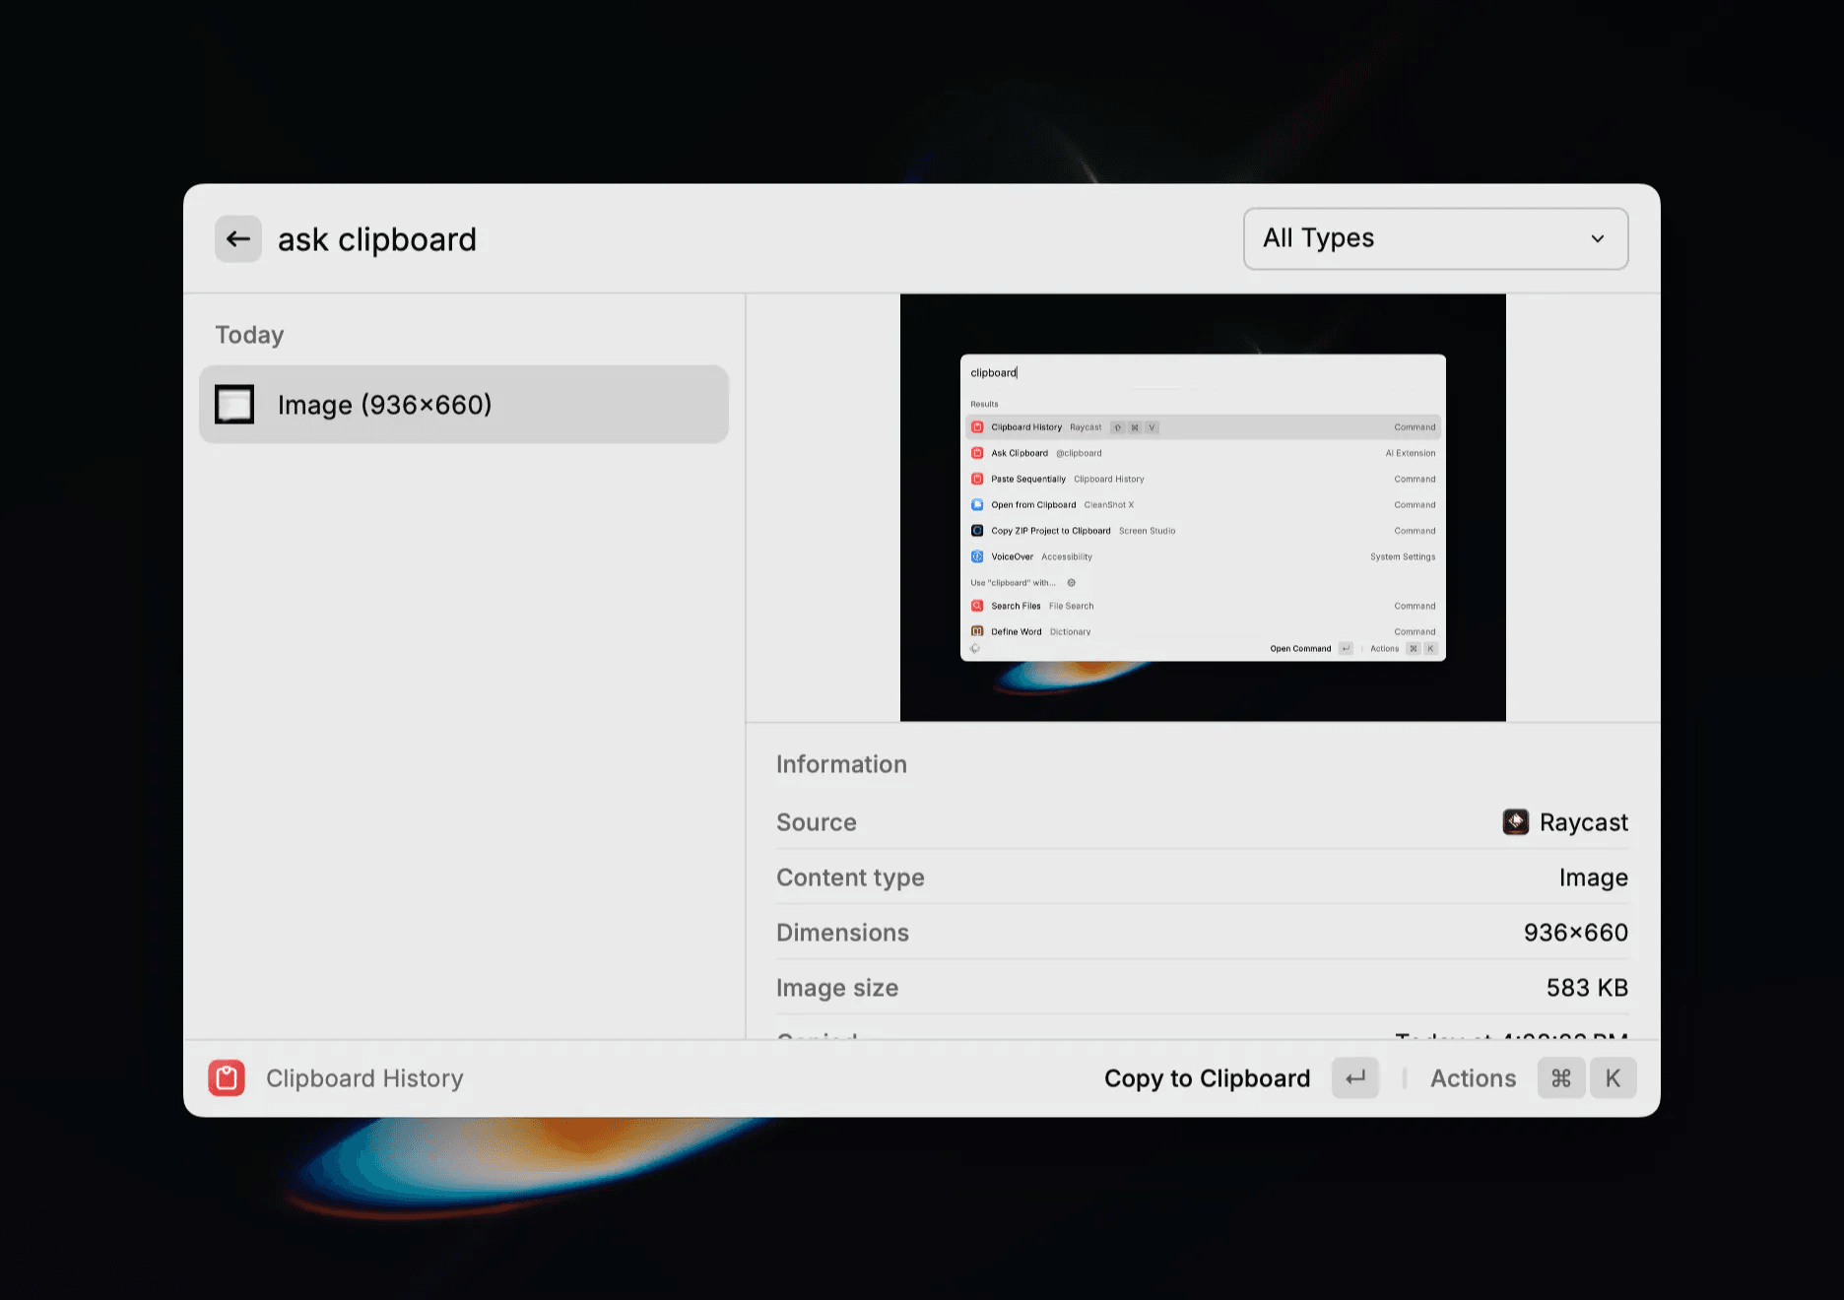The width and height of the screenshot is (1844, 1300).
Task: Click the image thumbnail icon in list
Action: coord(234,404)
